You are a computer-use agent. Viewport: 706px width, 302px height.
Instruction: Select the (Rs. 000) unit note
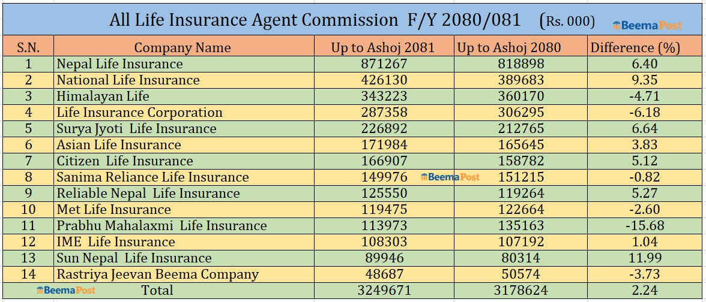pos(567,22)
